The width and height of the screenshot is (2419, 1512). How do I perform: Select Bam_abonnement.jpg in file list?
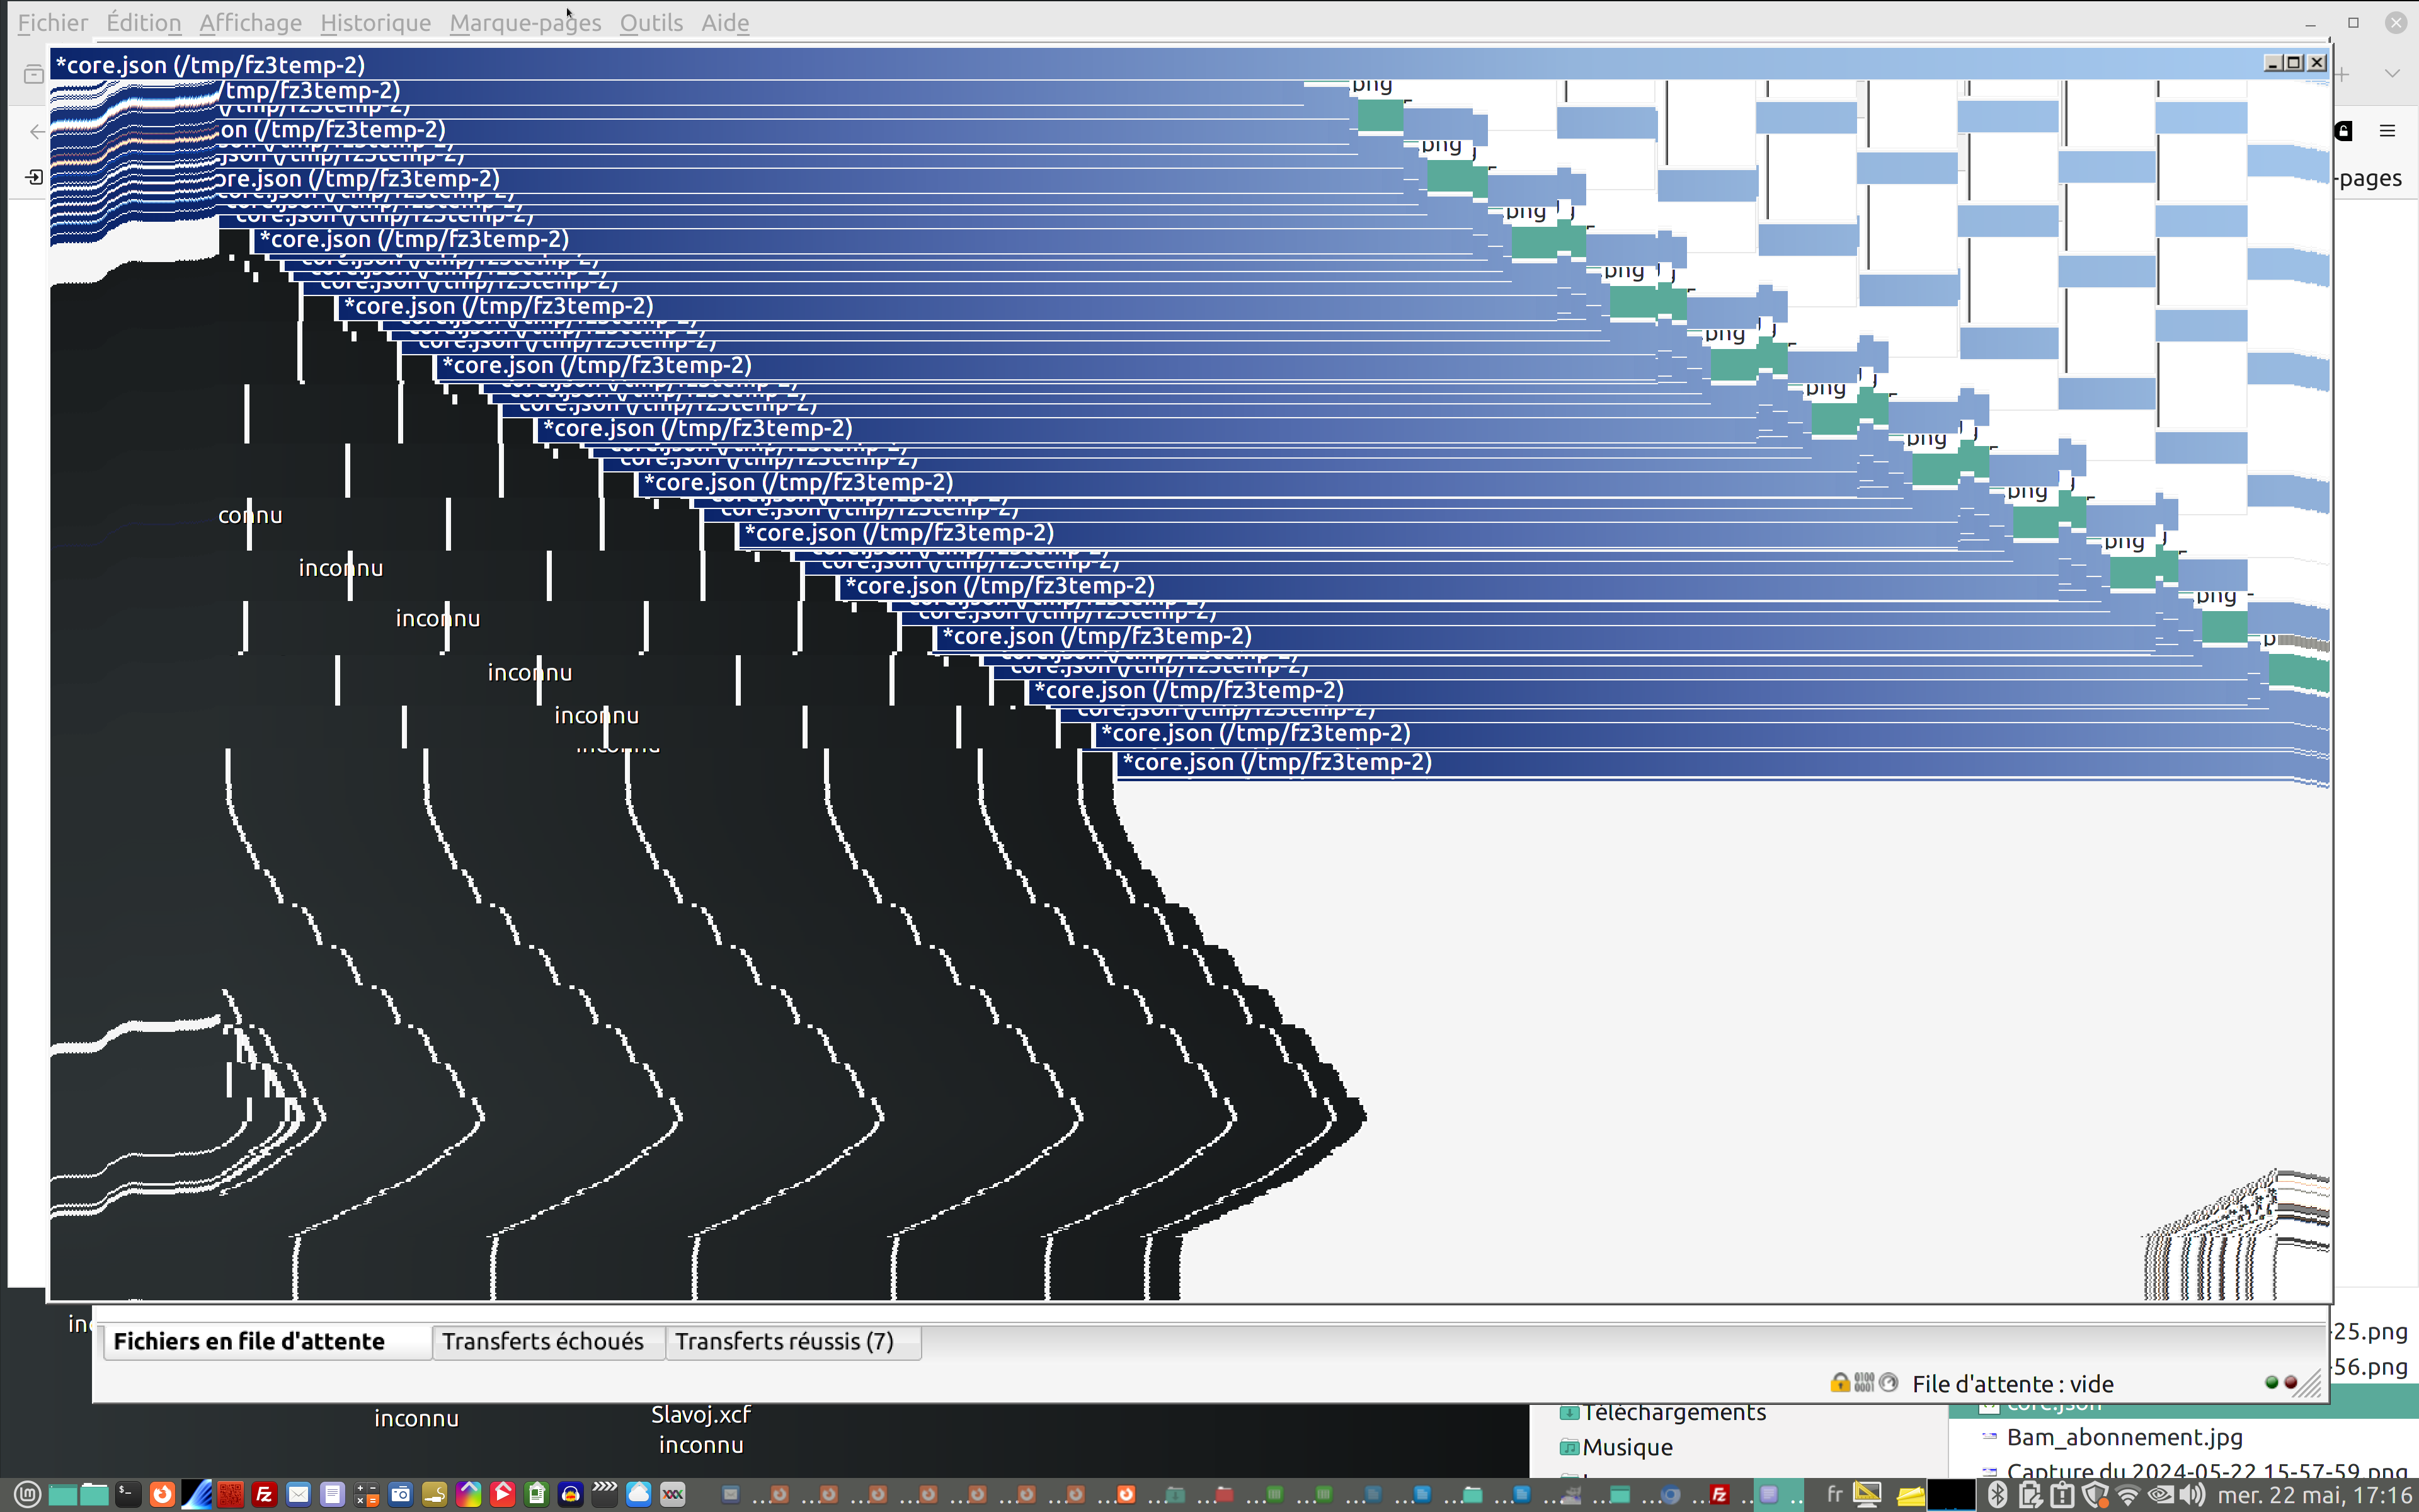coord(2124,1437)
